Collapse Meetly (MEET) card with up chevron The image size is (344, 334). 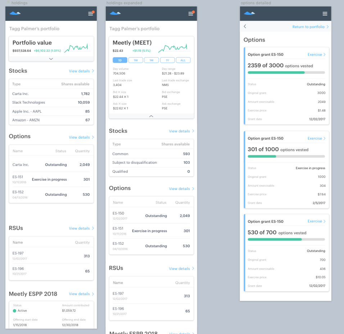[151, 116]
